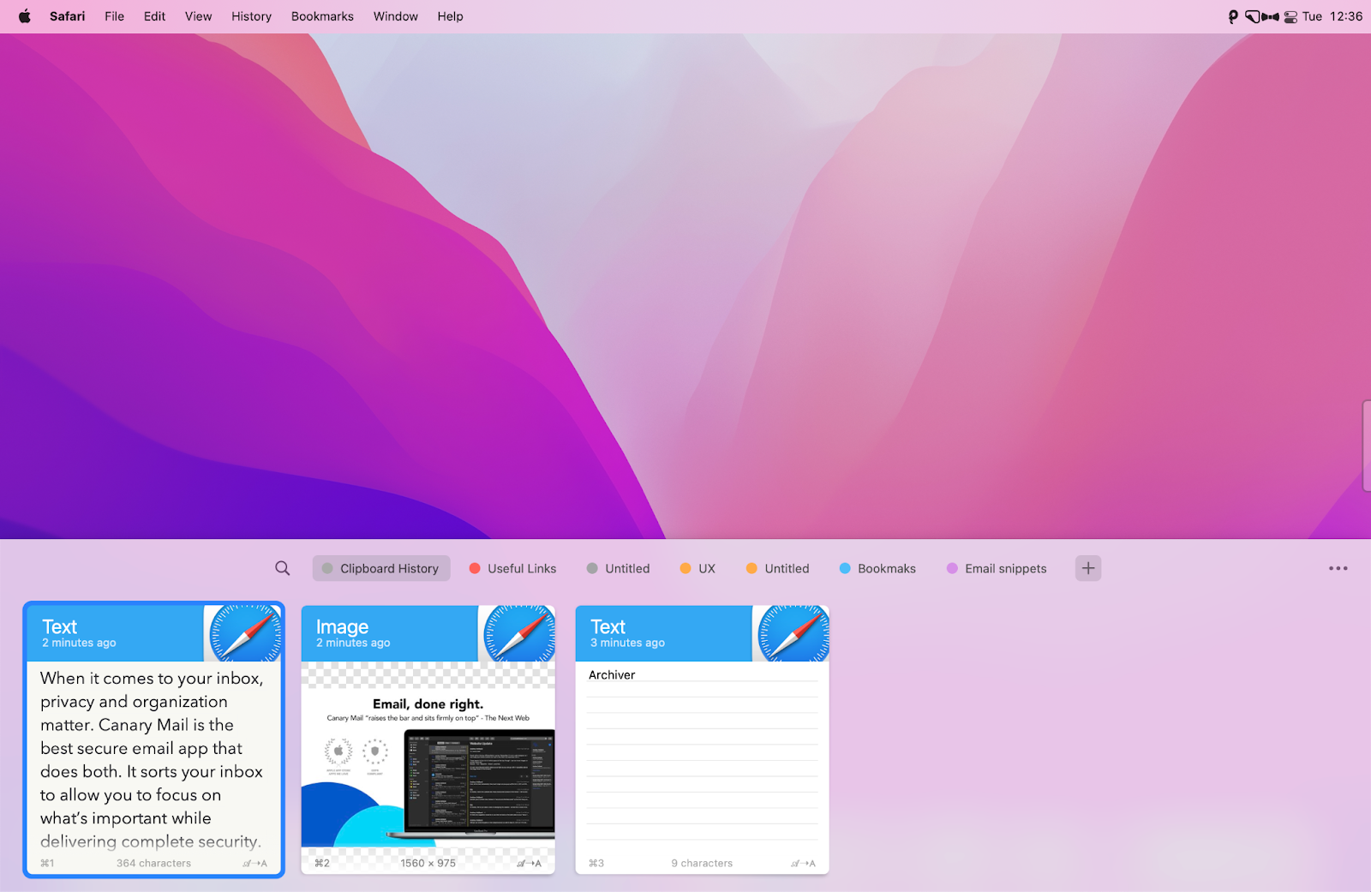Open the View menu
This screenshot has height=892, width=1371.
198,16
